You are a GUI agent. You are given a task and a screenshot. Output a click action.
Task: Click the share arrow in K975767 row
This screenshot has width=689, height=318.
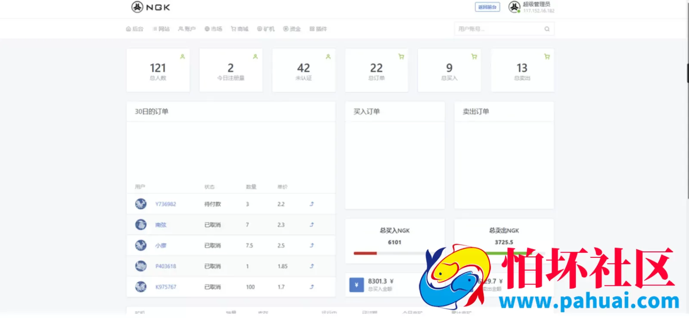(x=312, y=287)
